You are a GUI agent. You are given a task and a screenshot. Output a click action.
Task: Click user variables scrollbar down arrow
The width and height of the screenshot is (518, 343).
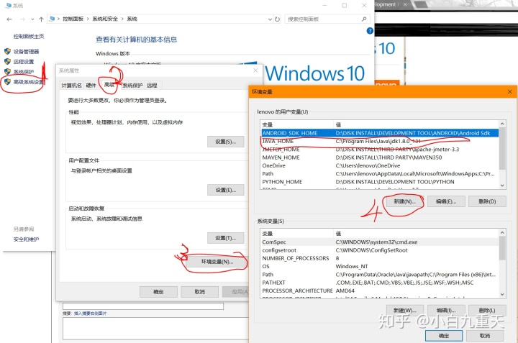tap(502, 186)
